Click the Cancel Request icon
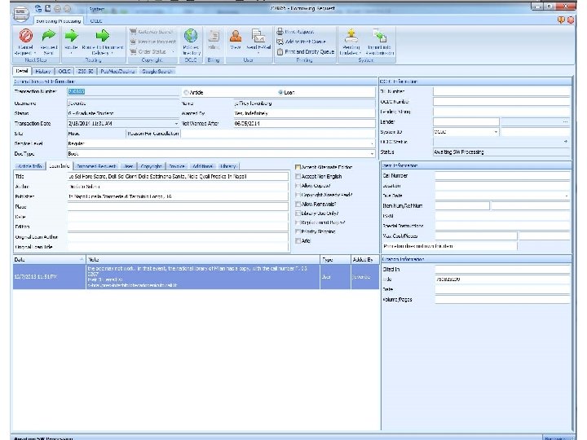Screen dimensions: 587x440 click(x=25, y=36)
